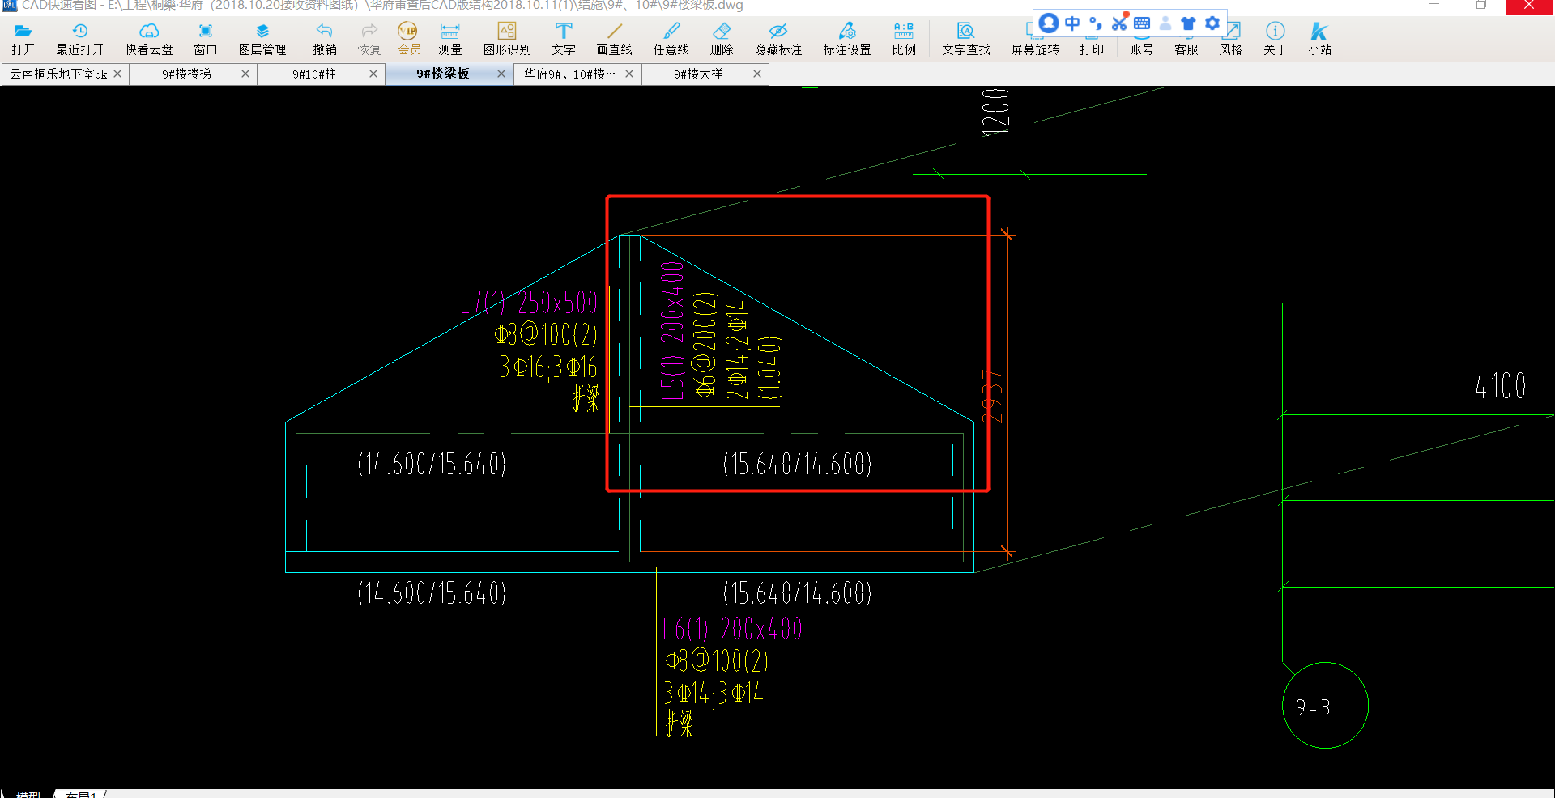Open the IME settings gear
This screenshot has width=1555, height=798.
click(x=1212, y=23)
